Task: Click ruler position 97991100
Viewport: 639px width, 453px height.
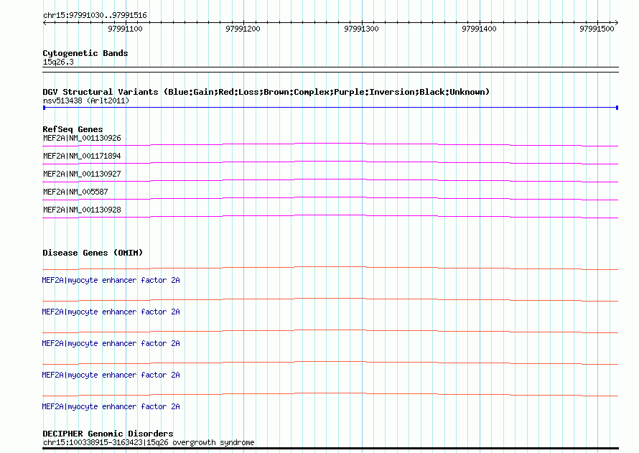Action: [x=125, y=29]
